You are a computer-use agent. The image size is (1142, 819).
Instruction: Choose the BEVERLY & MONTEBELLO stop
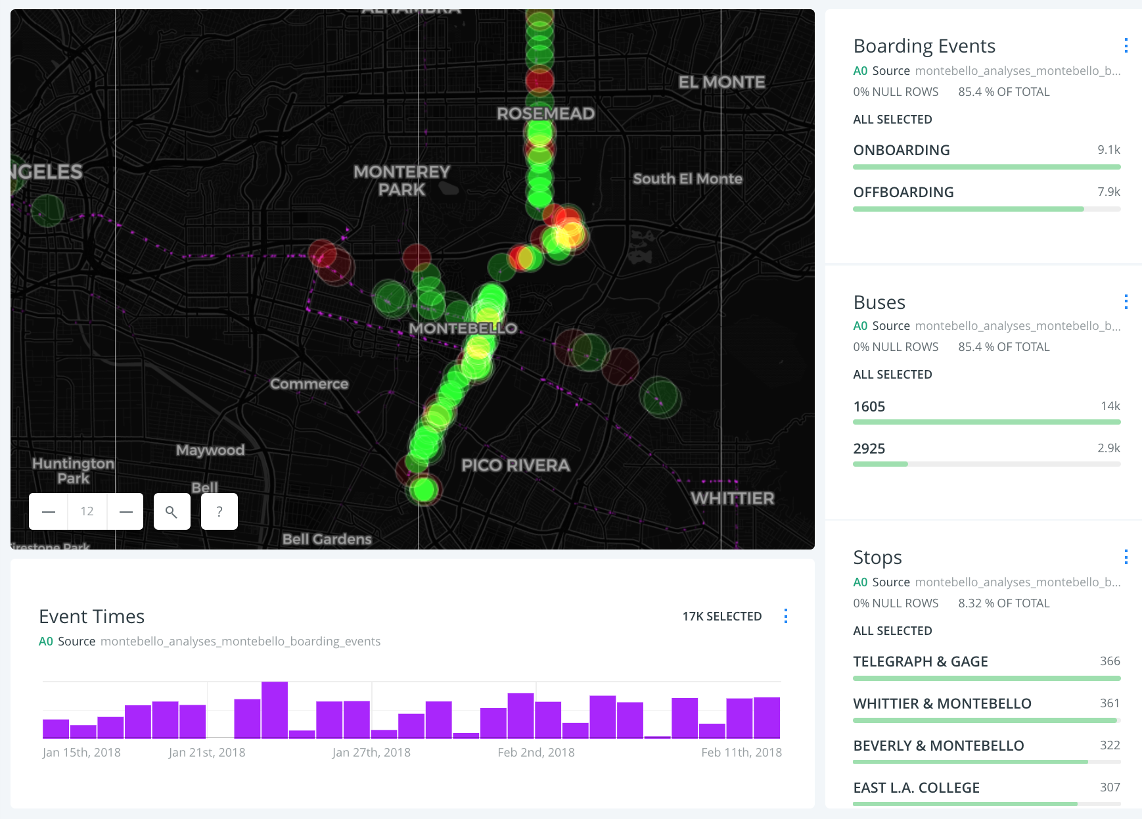(938, 746)
